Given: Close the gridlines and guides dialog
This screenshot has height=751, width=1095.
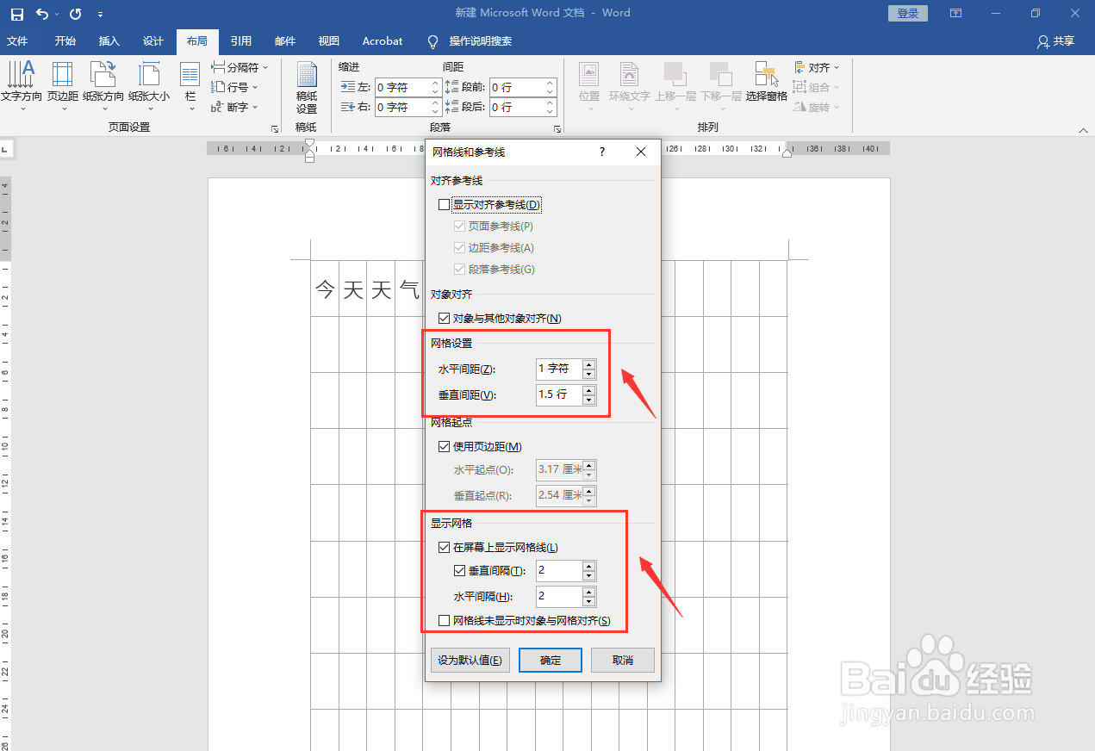Looking at the screenshot, I should (641, 152).
